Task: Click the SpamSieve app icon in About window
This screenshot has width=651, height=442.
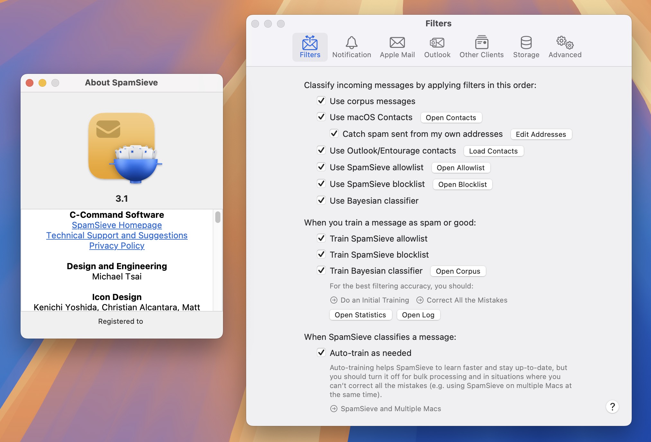Action: coord(125,148)
